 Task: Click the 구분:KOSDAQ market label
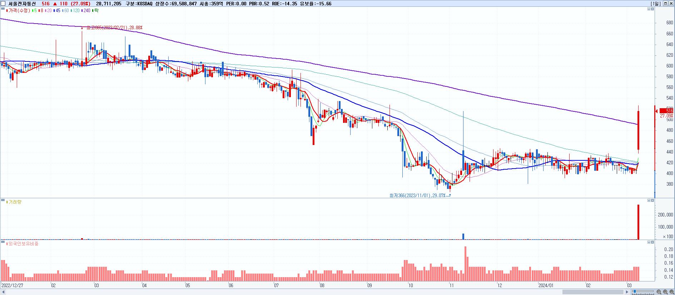tap(138, 4)
